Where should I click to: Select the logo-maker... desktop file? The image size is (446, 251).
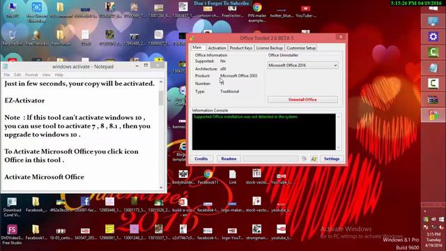pyautogui.click(x=232, y=206)
